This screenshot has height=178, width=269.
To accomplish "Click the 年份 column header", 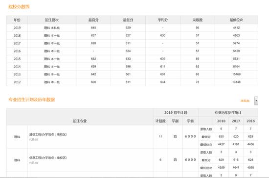I will tap(17, 20).
